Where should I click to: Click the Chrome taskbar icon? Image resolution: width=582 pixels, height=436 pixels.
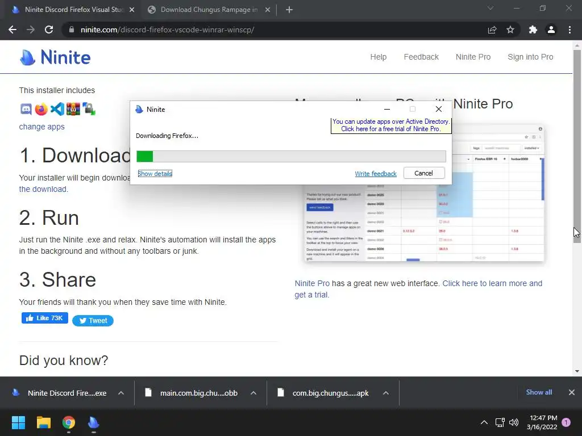point(69,422)
